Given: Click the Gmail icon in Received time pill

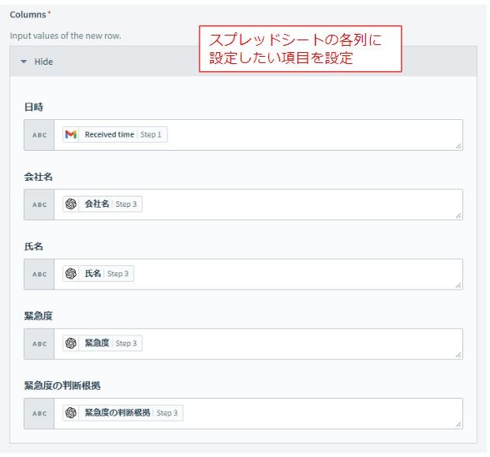Looking at the screenshot, I should [71, 135].
